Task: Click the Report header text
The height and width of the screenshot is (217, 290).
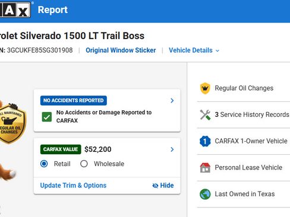Action: click(x=53, y=10)
